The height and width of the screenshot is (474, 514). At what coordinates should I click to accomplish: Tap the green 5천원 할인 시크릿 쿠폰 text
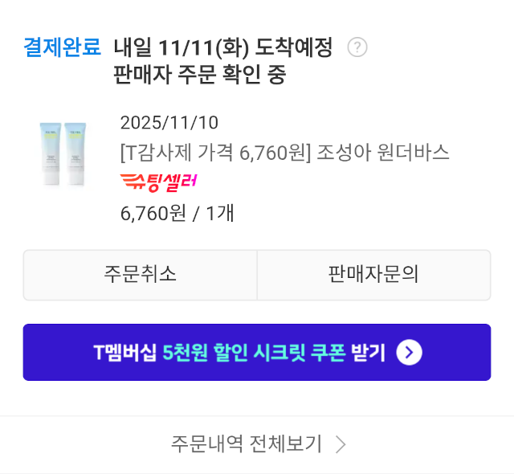254,352
